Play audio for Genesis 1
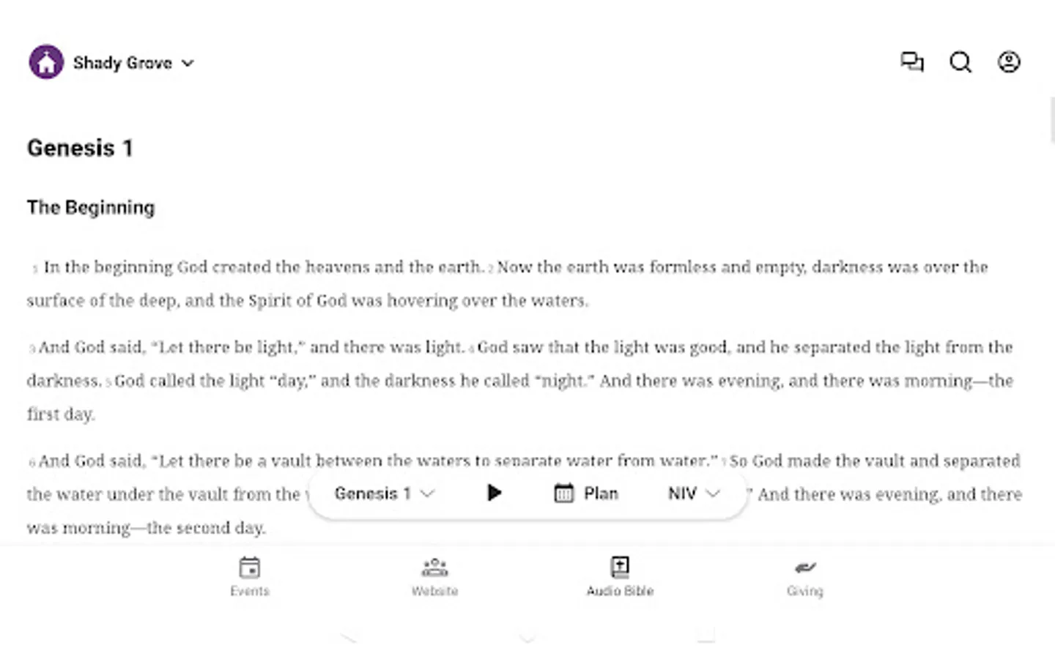Viewport: 1055px width, 659px height. click(x=495, y=493)
